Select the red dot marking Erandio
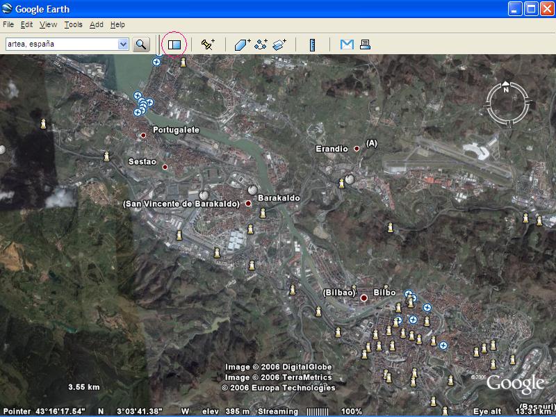This screenshot has width=556, height=417. coord(357,149)
